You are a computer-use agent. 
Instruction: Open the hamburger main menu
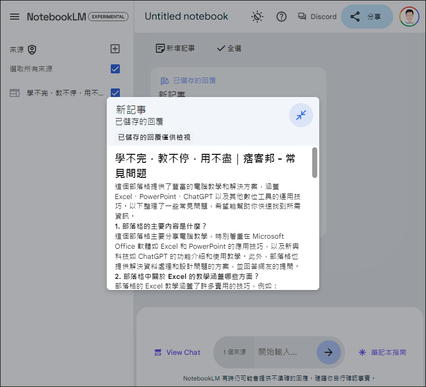(x=15, y=17)
